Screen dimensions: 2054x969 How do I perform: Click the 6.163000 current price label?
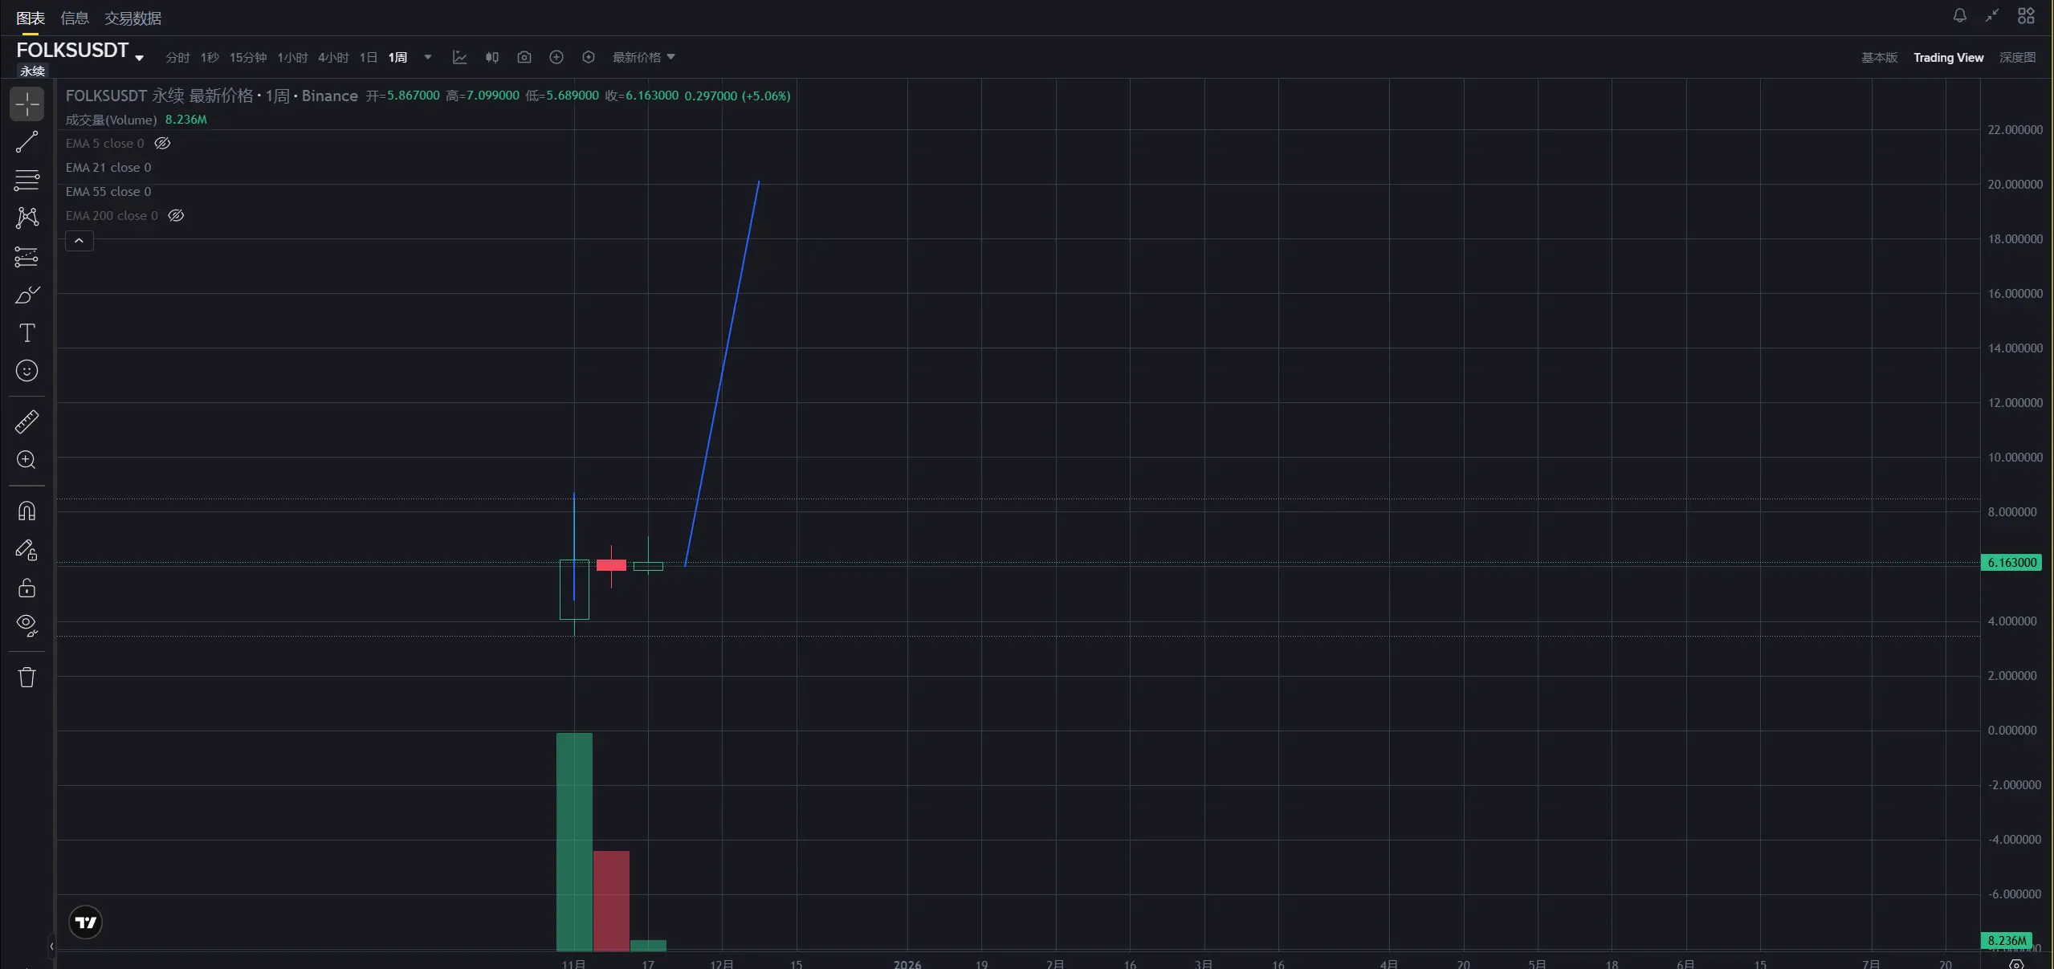pos(2011,562)
